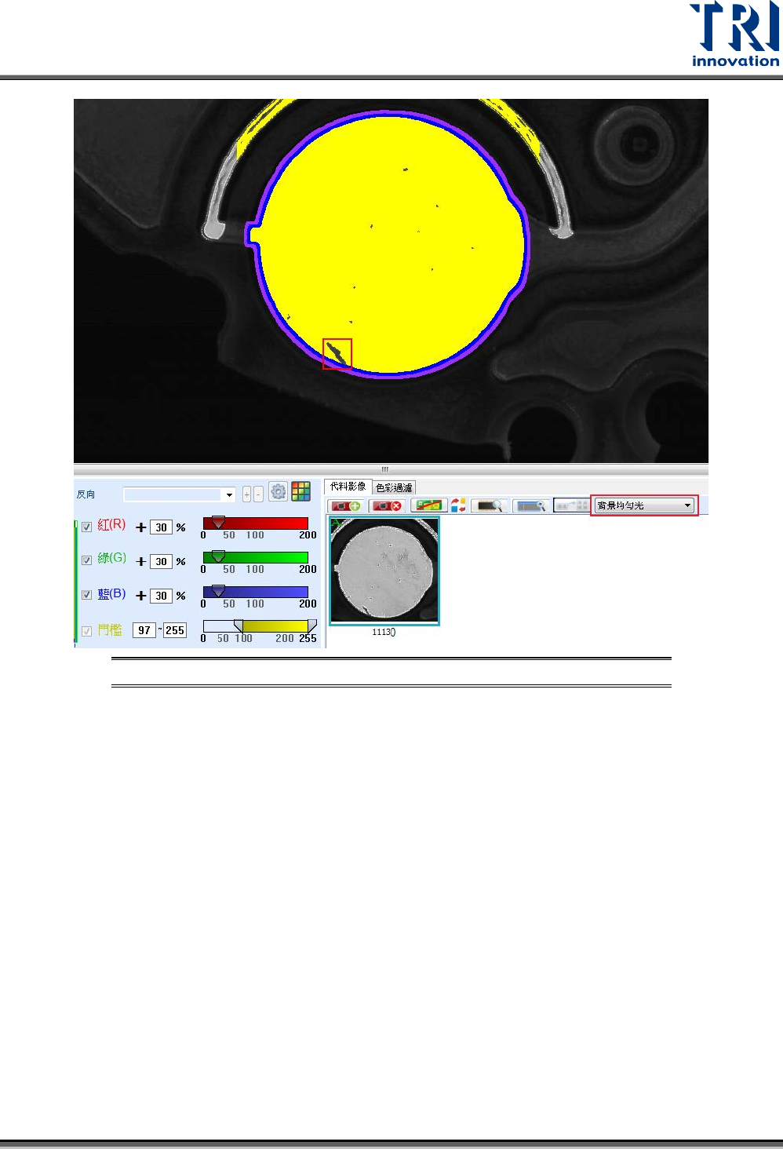
Task: Click the delete image icon with red X
Action: click(x=386, y=505)
